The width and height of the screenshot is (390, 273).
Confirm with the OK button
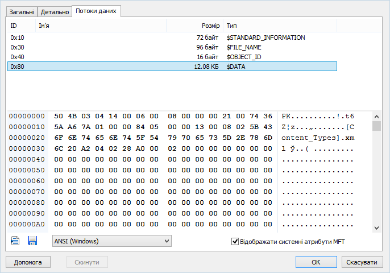[x=316, y=262]
